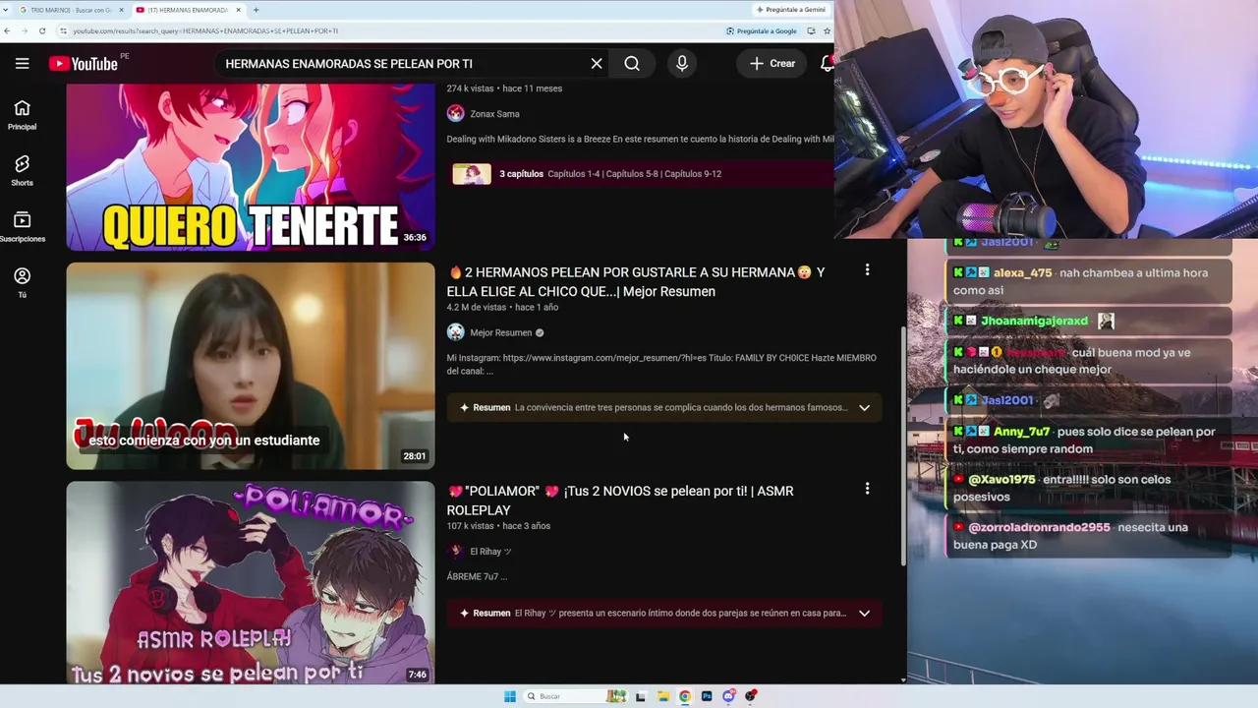Click chat username @Xavo1975

pos(1002,479)
